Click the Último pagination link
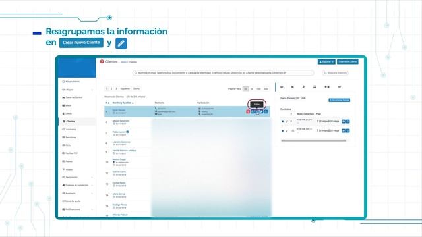422x237 pixels. (x=136, y=88)
